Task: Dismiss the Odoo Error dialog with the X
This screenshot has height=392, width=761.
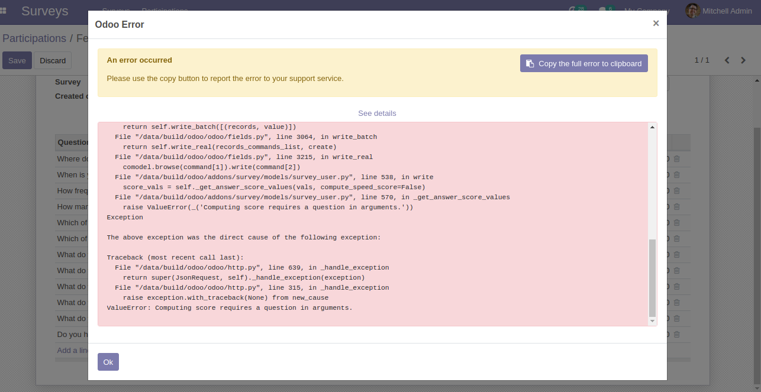Action: pyautogui.click(x=656, y=23)
